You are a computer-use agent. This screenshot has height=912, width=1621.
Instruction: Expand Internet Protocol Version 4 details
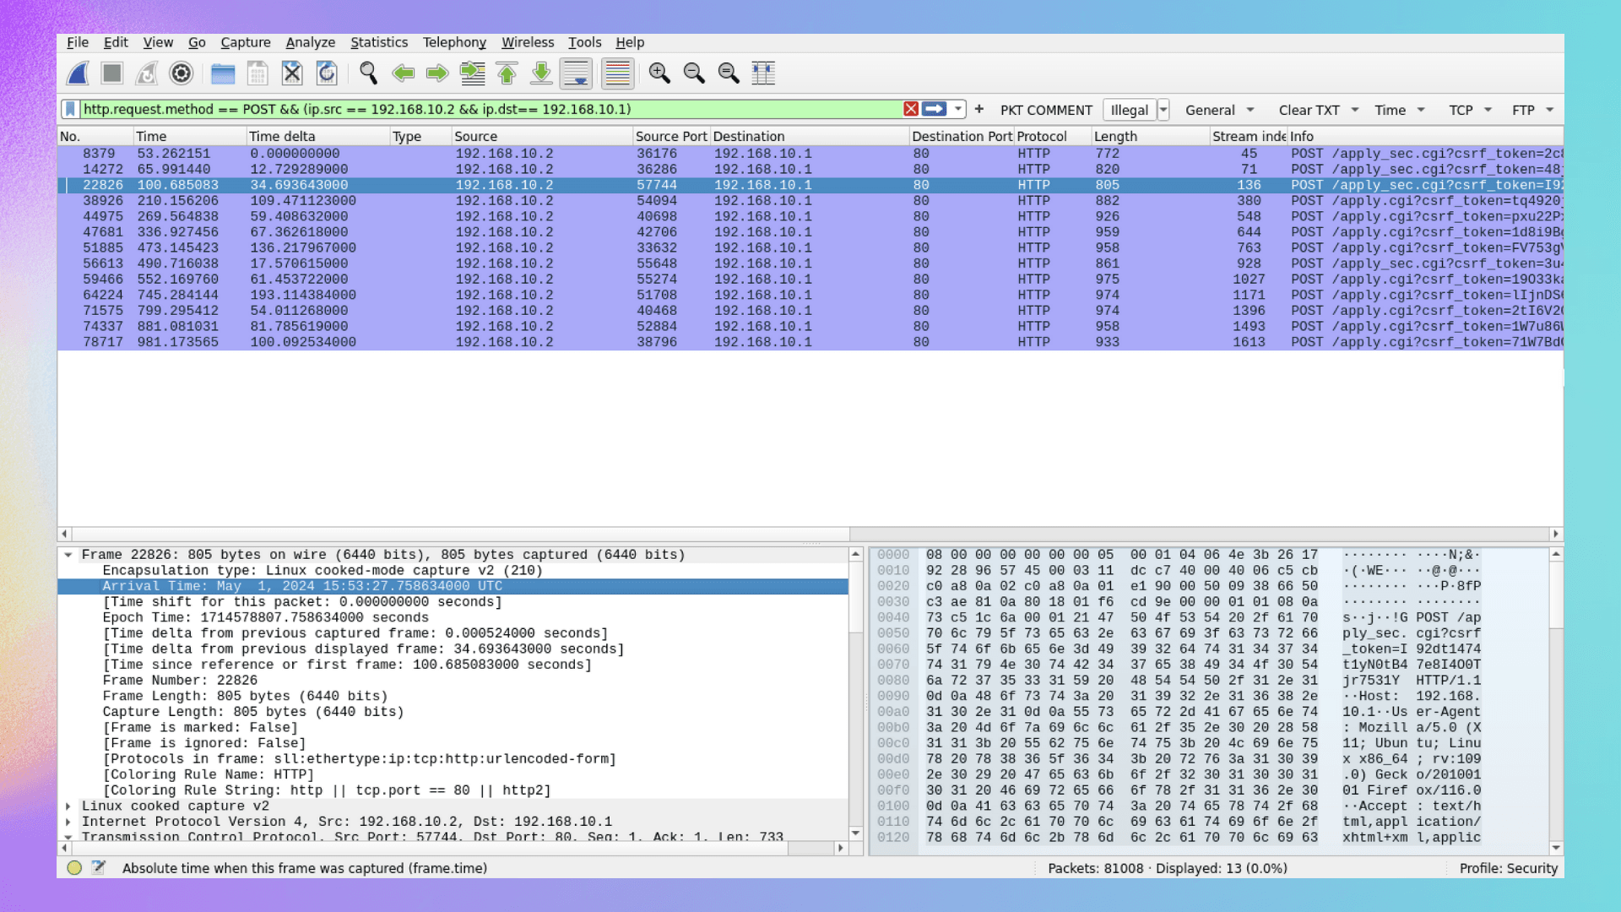point(68,822)
